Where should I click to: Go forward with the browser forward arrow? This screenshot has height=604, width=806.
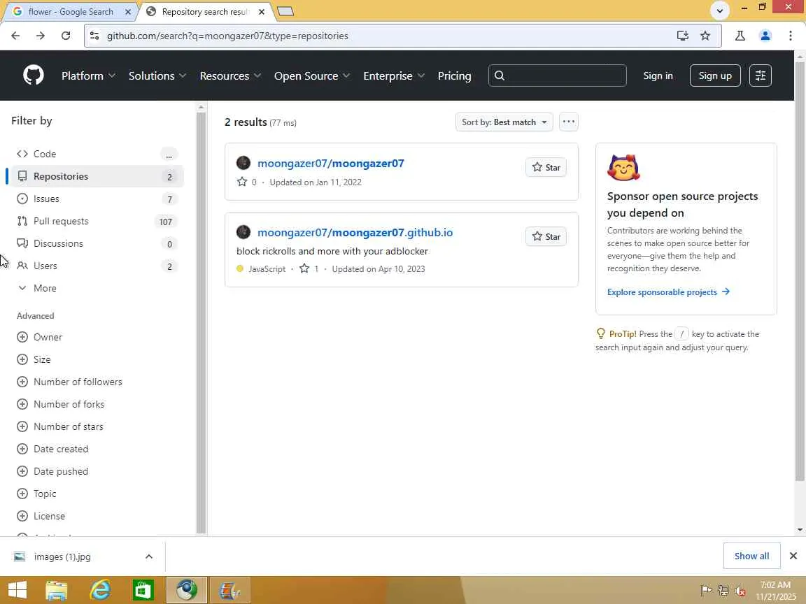tap(41, 36)
